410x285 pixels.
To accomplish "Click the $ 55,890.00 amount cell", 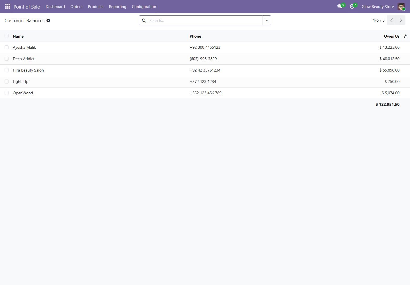I will coord(389,70).
